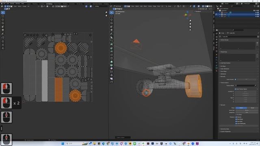This screenshot has height=146, width=260.
Task: Select the 3D viewport Move tool
Action: [112, 20]
